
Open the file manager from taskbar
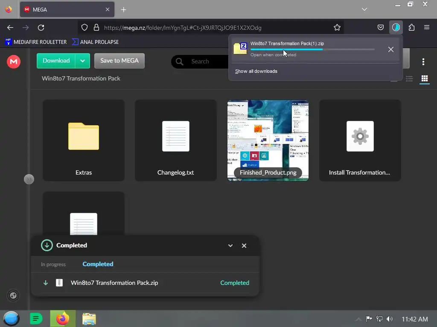89,319
